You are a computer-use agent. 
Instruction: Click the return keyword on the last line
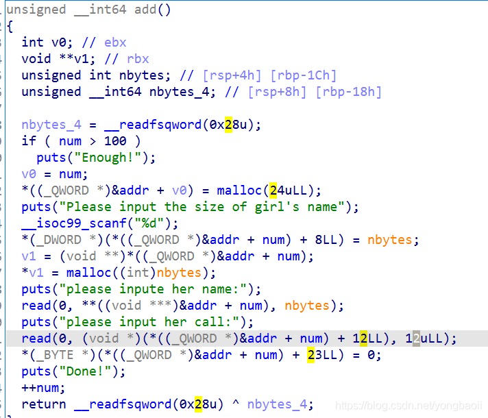coord(44,404)
